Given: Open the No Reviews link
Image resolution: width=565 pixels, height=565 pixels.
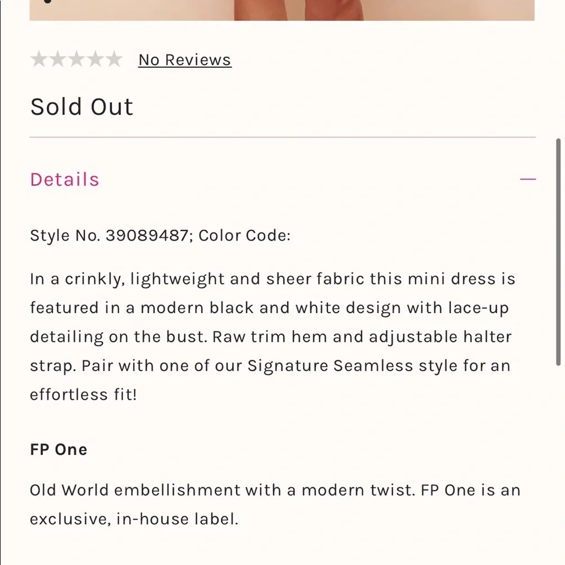Looking at the screenshot, I should (185, 60).
